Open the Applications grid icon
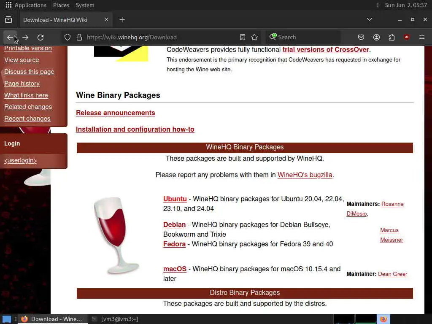This screenshot has height=324, width=432. pos(8,5)
